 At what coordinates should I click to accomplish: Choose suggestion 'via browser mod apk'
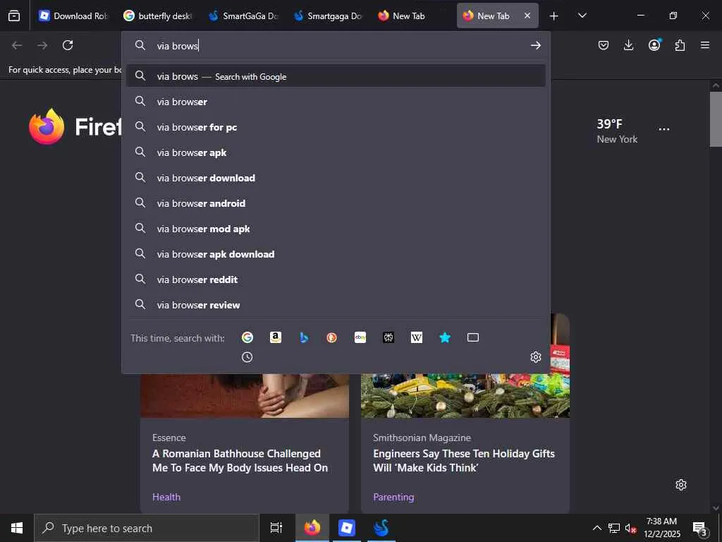point(336,229)
